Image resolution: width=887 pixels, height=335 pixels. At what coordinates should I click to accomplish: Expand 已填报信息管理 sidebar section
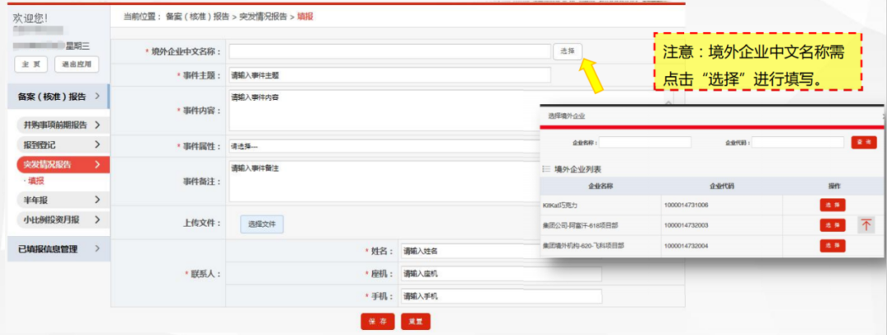pos(59,248)
